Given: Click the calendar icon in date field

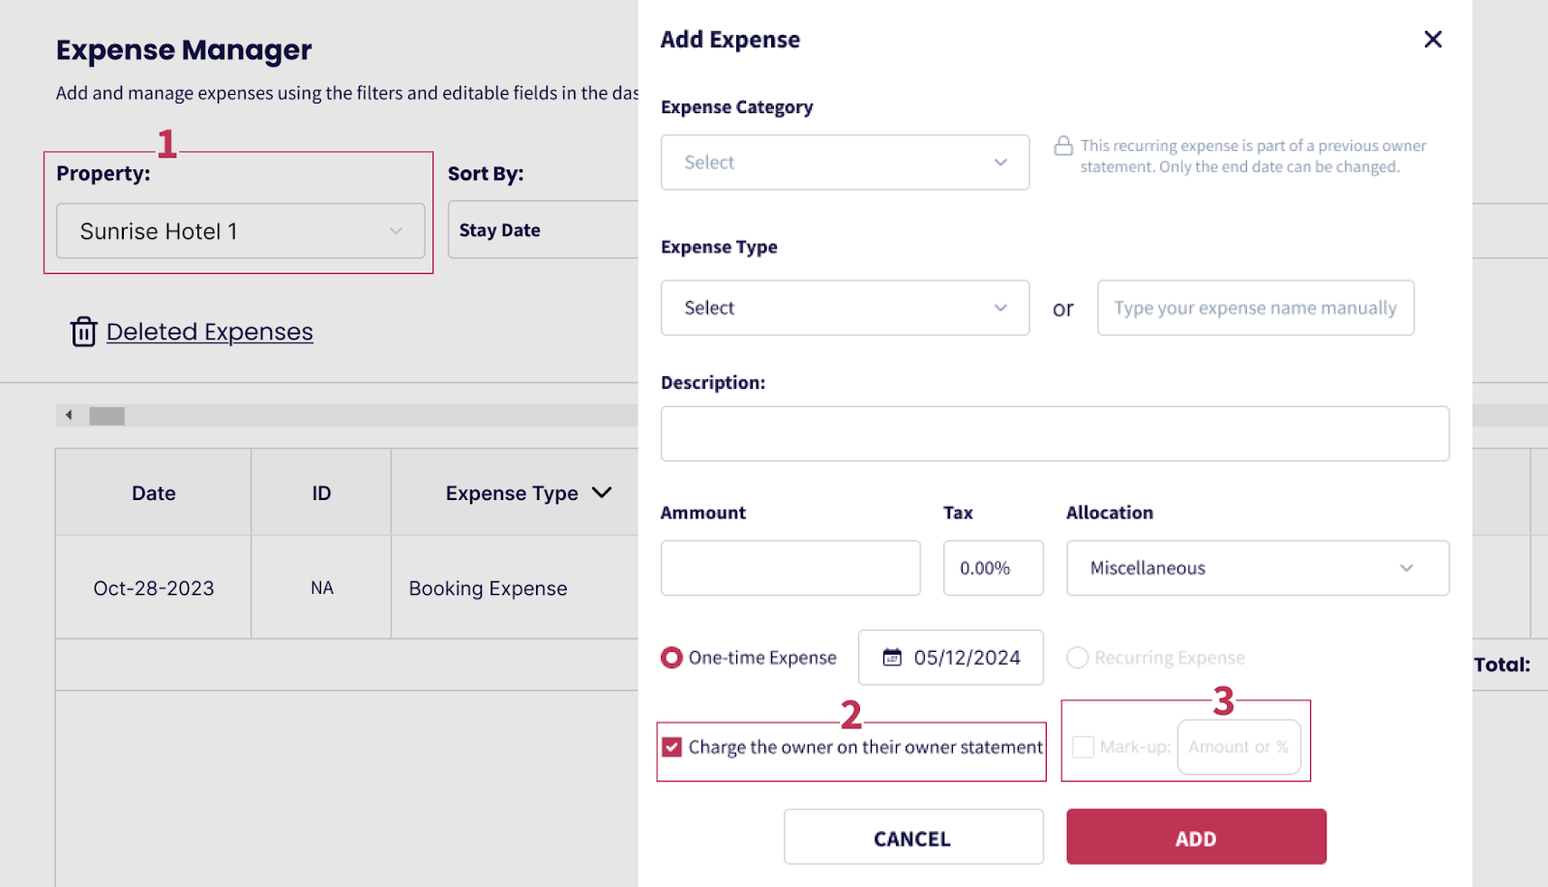Looking at the screenshot, I should (x=892, y=658).
